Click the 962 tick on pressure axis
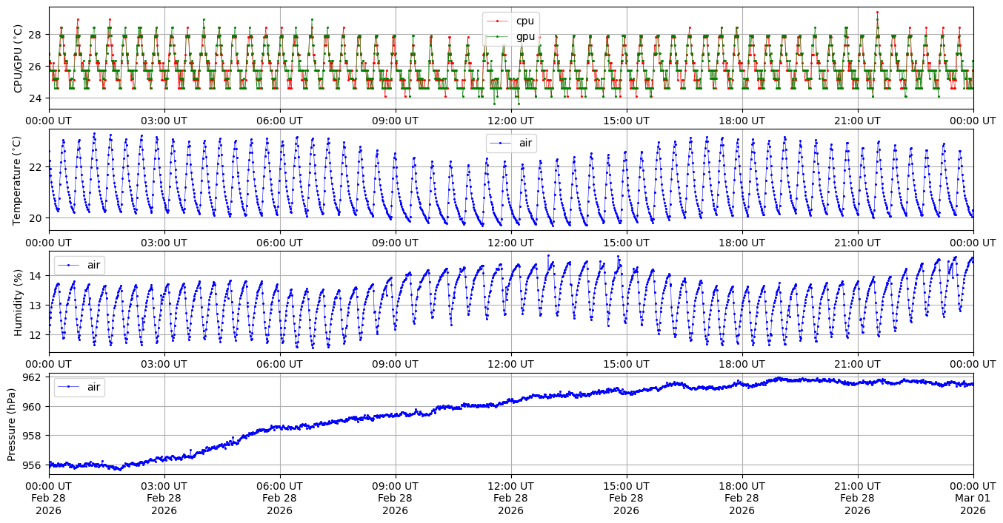 36,377
